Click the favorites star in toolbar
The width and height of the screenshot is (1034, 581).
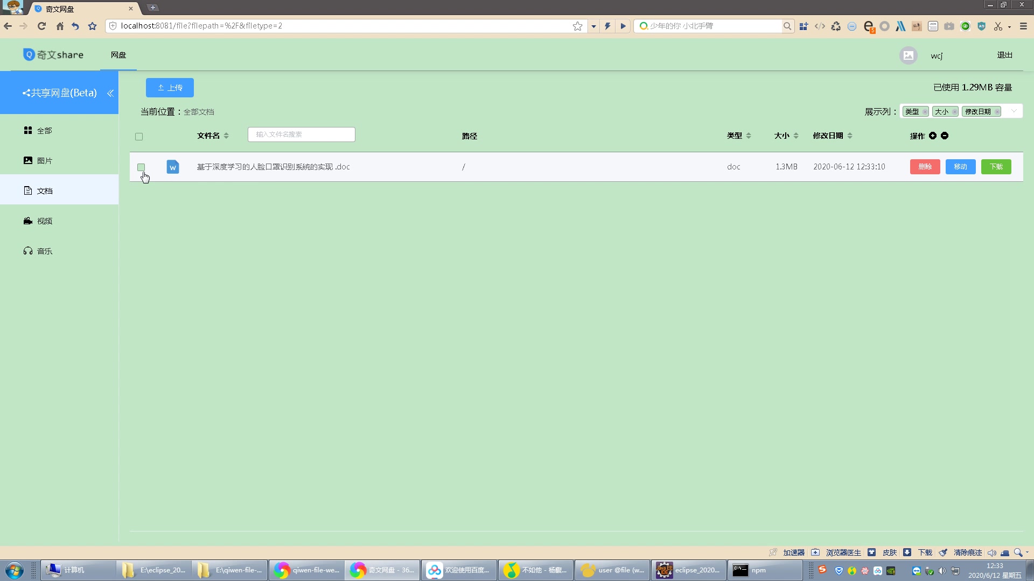pos(92,26)
